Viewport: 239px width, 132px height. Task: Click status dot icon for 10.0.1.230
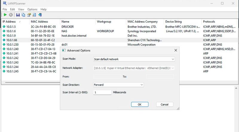coord(4,45)
